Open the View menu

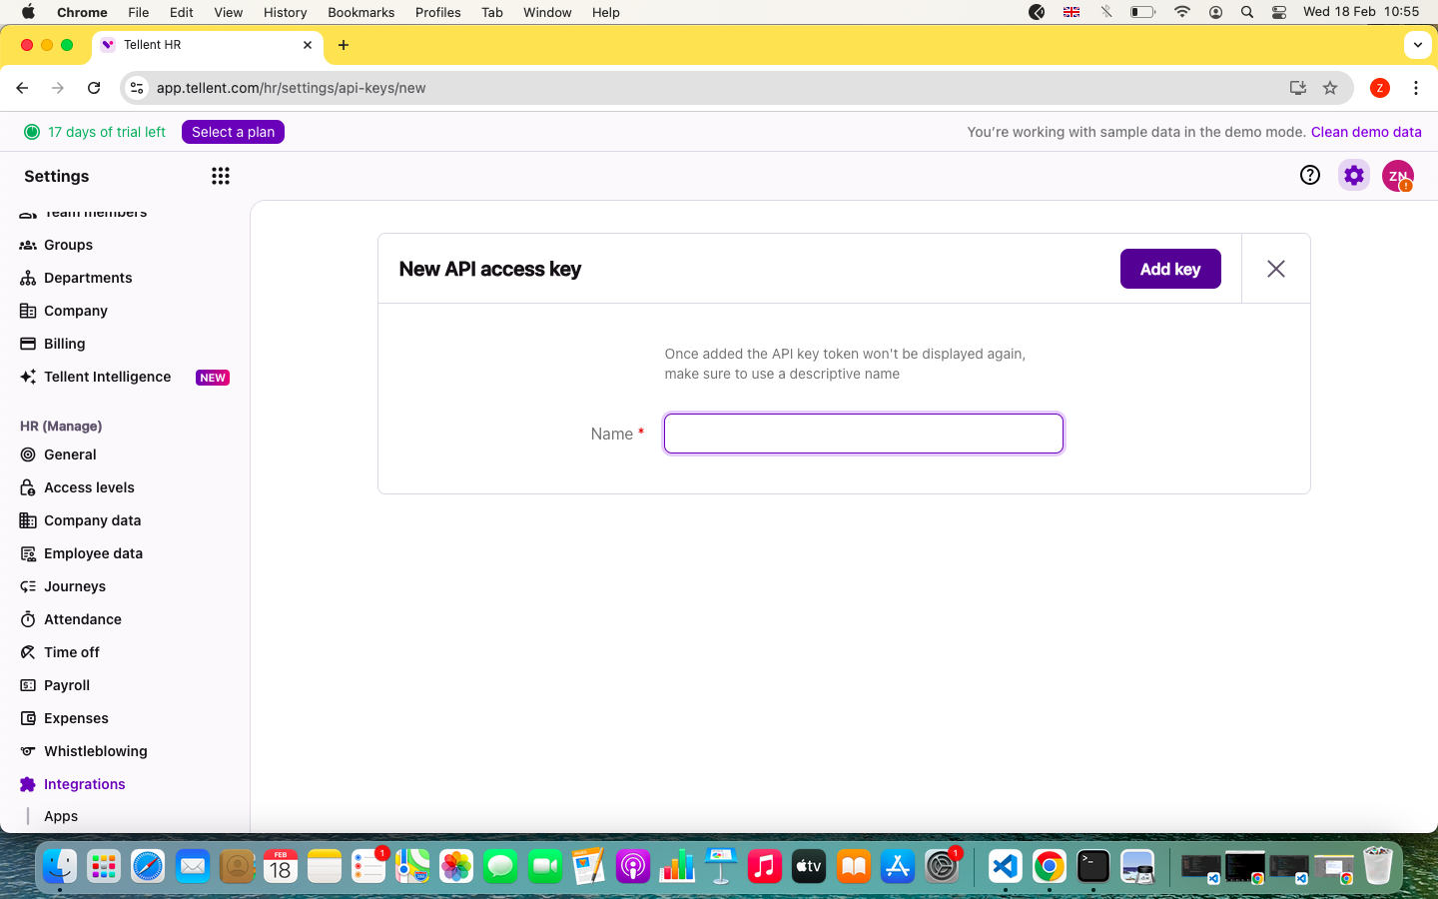[228, 12]
